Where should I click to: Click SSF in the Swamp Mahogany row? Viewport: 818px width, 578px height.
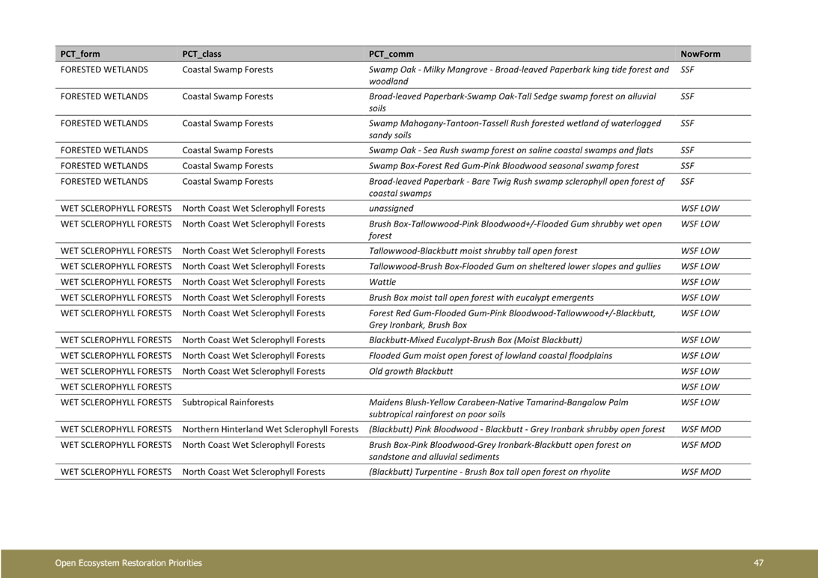pos(688,123)
